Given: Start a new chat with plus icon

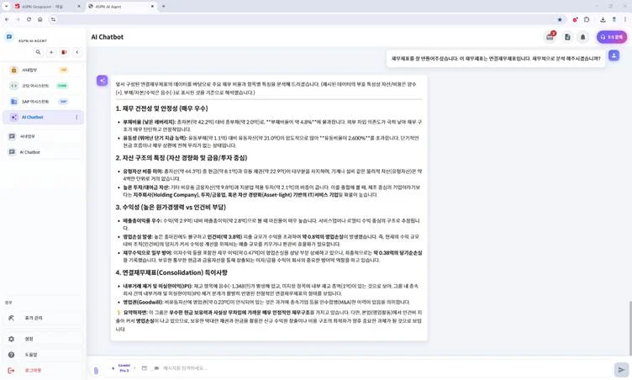Looking at the screenshot, I should tap(51, 52).
